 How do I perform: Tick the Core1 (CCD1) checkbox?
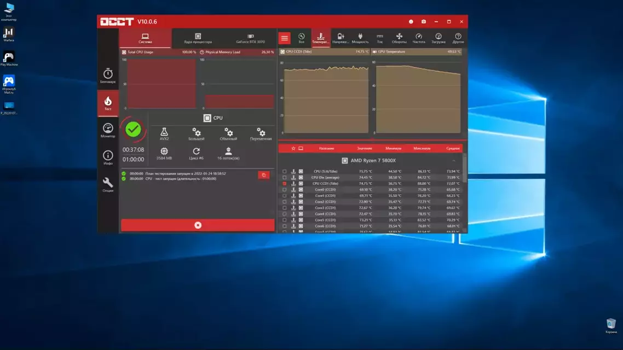[x=285, y=196]
